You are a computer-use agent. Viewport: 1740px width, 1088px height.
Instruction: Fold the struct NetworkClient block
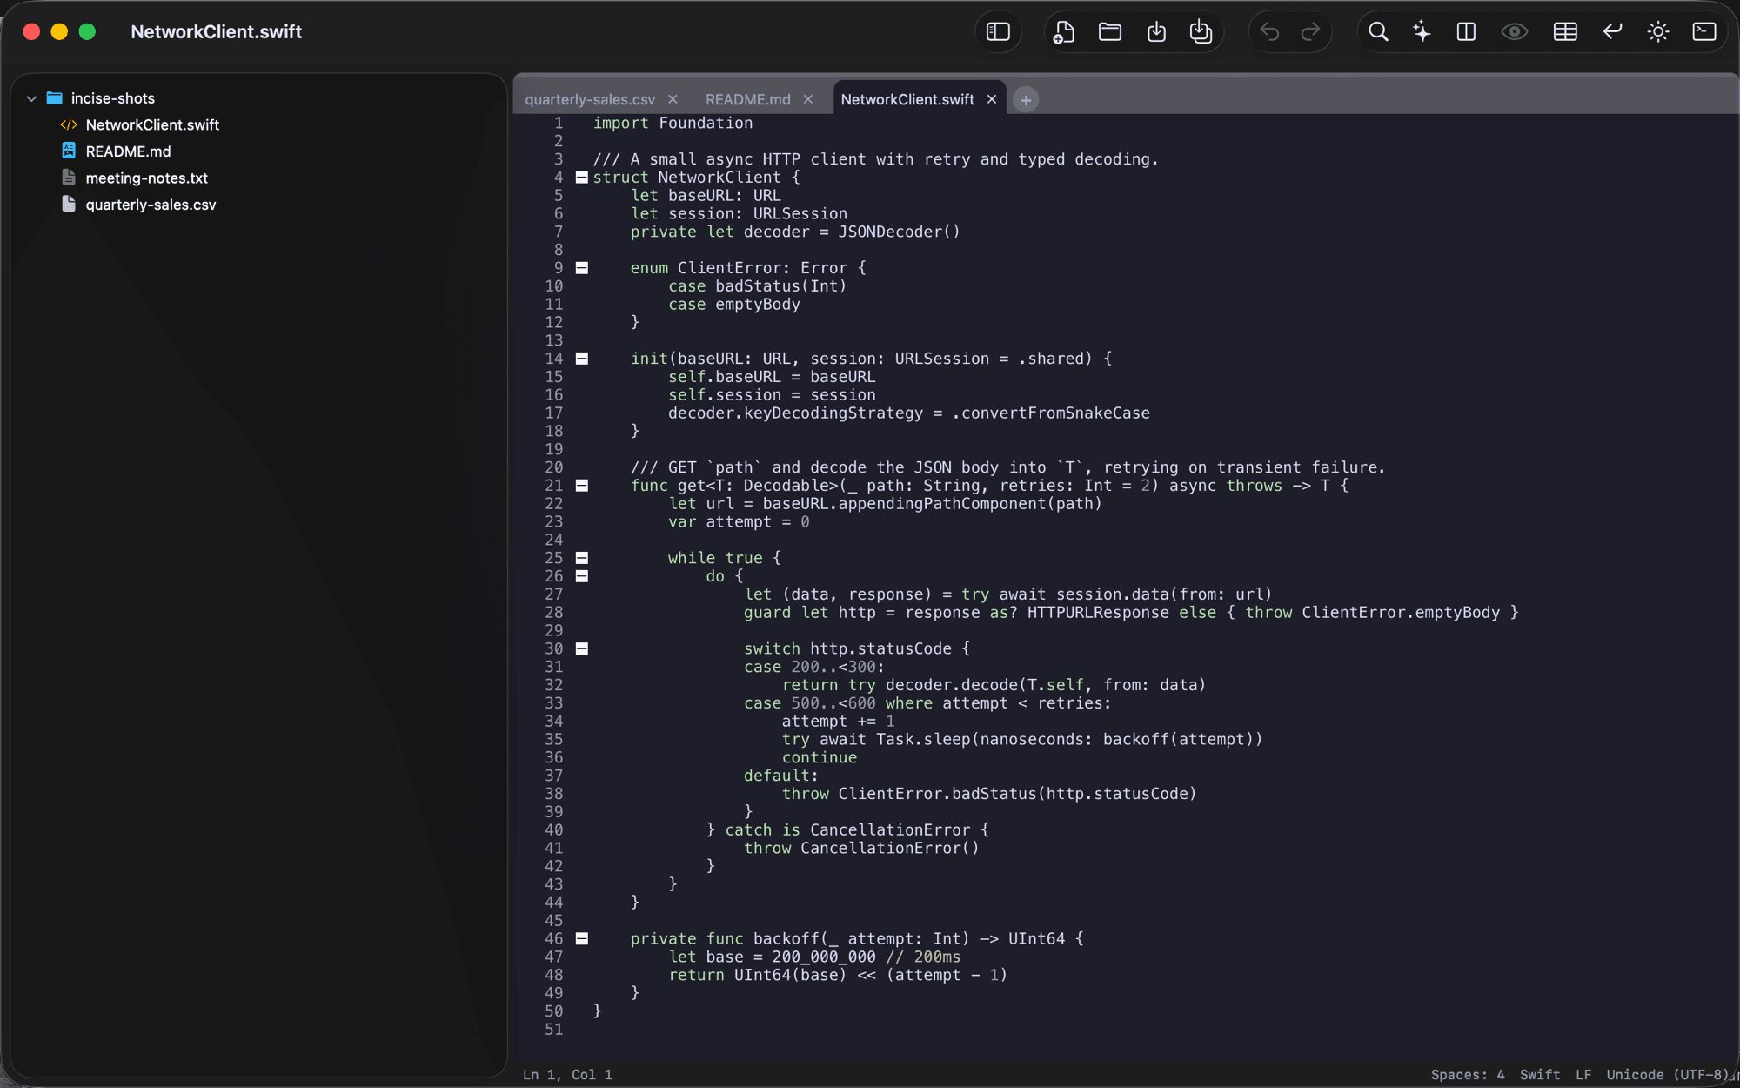pyautogui.click(x=582, y=178)
